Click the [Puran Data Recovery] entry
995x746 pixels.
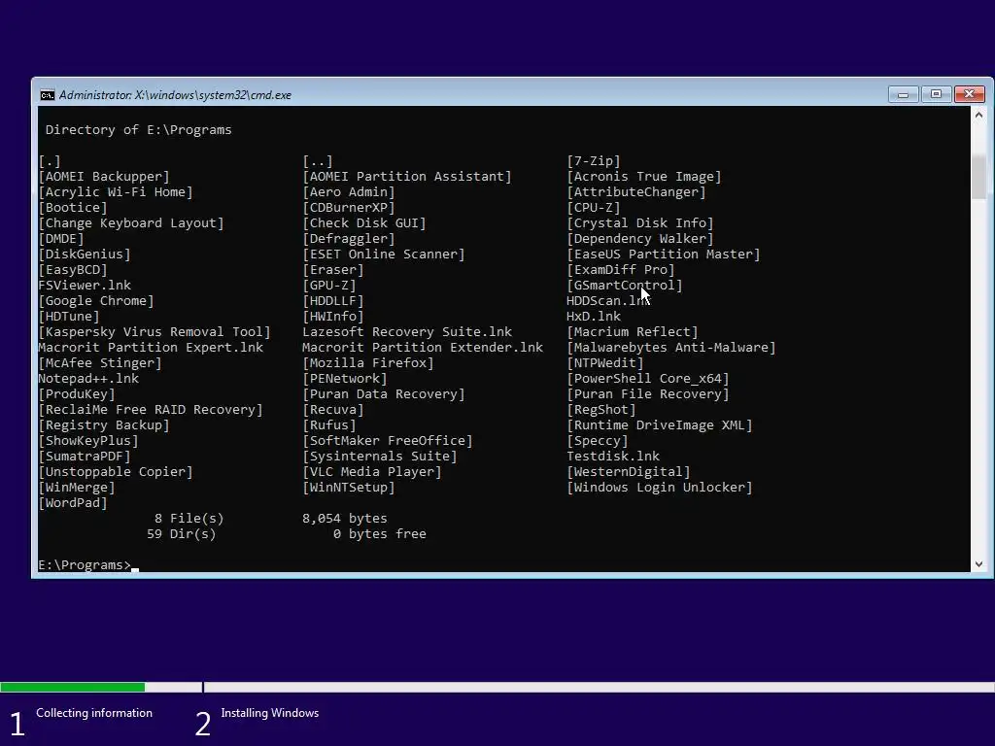384,394
